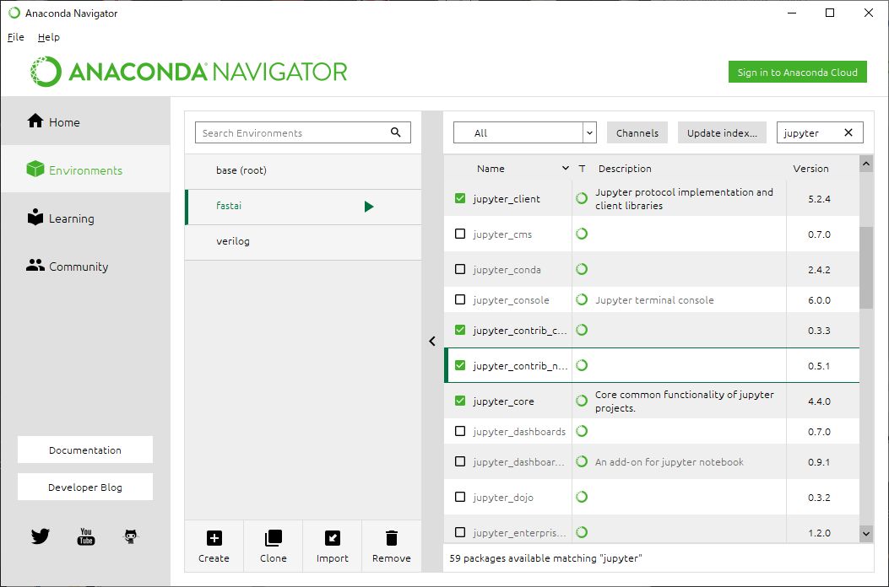
Task: Click the type icon for jupyter_cms
Action: 582,234
